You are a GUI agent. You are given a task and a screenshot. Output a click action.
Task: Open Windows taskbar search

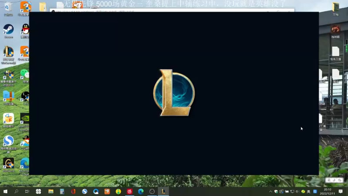(16, 191)
